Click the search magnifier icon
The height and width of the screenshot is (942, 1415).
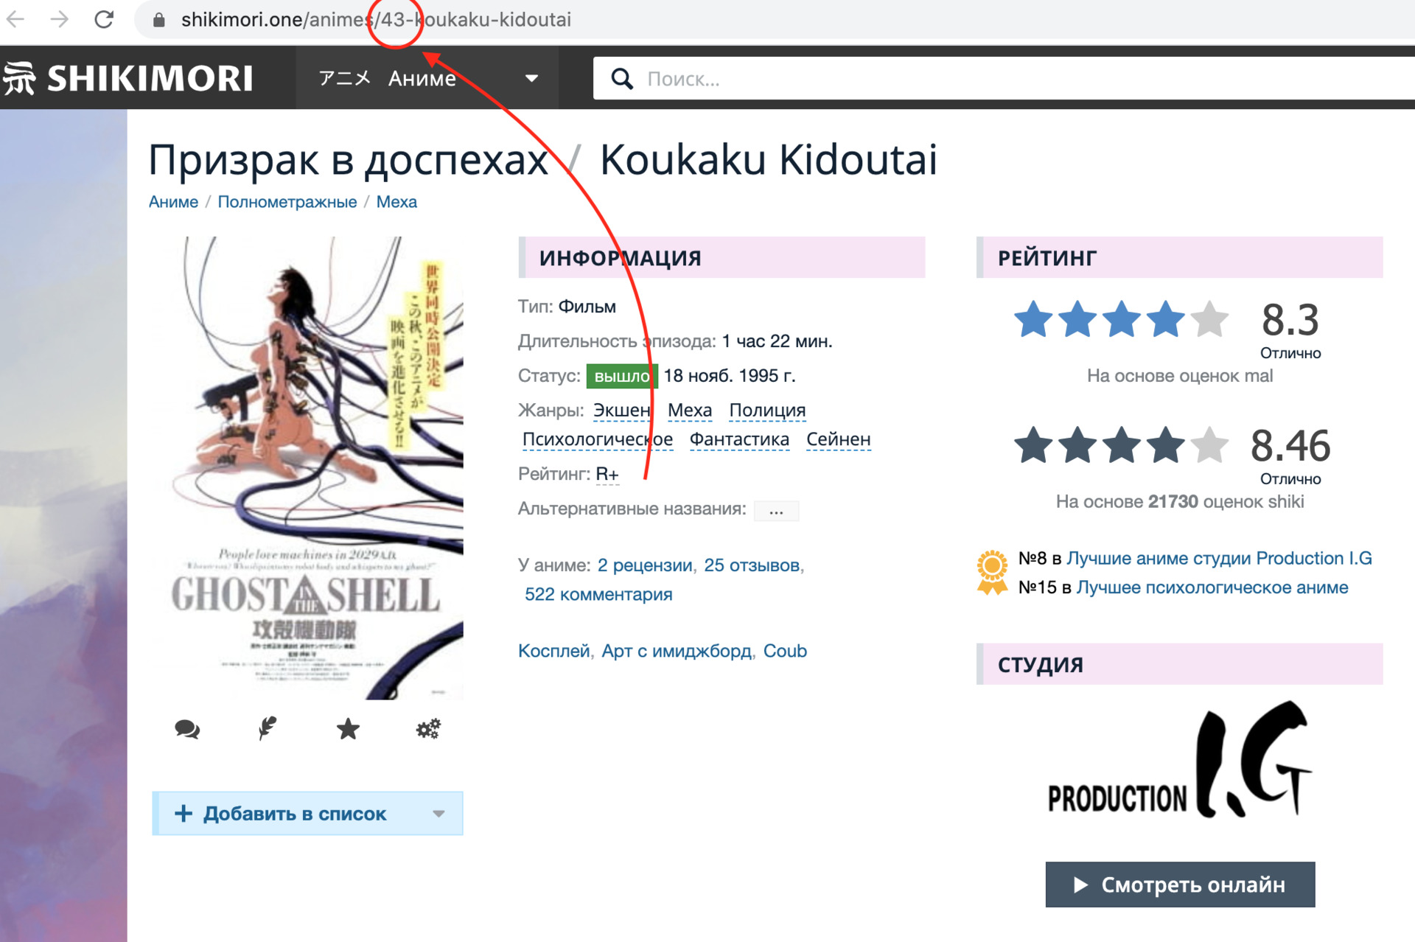click(x=622, y=79)
